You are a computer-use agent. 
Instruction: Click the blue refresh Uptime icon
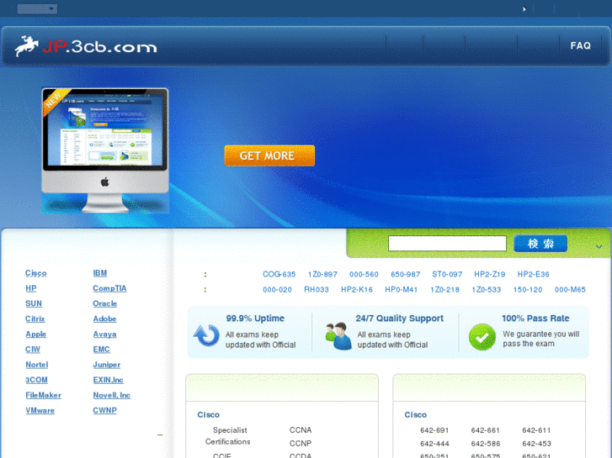click(206, 335)
